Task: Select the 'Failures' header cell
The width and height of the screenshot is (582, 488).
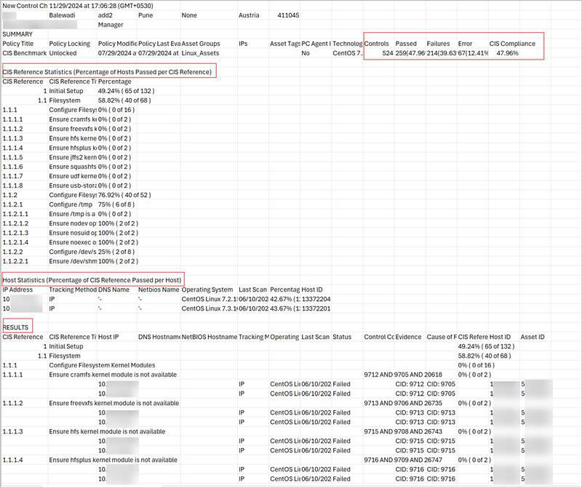Action: (438, 44)
